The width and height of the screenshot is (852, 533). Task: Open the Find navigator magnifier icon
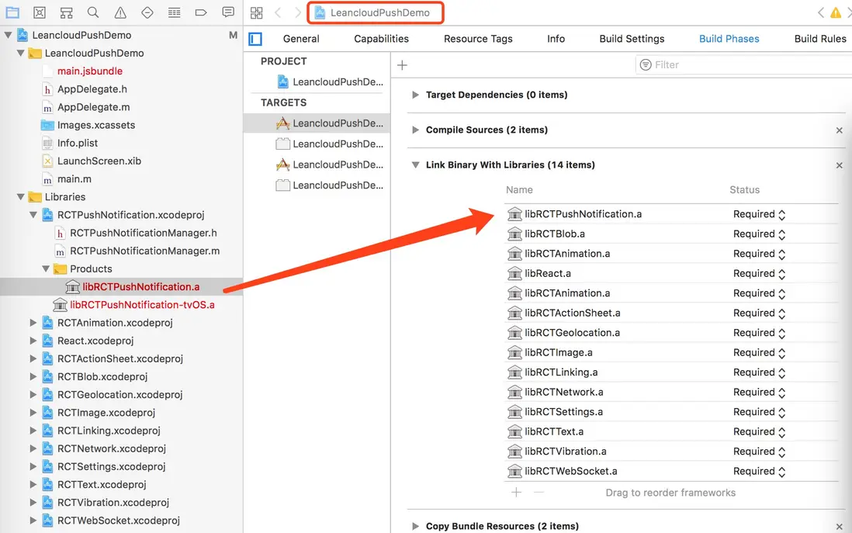click(93, 12)
